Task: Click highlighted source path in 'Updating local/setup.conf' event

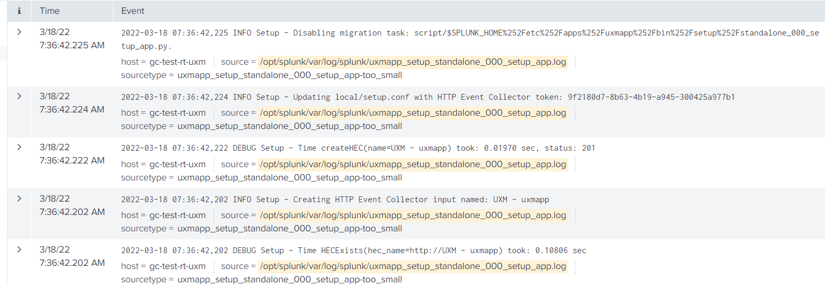Action: 413,113
